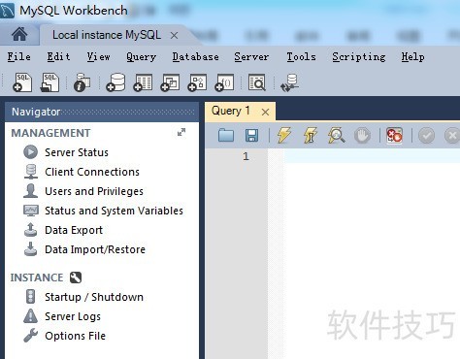Image resolution: width=460 pixels, height=359 pixels.
Task: Click line 1 in the query editor
Action: (x=372, y=156)
